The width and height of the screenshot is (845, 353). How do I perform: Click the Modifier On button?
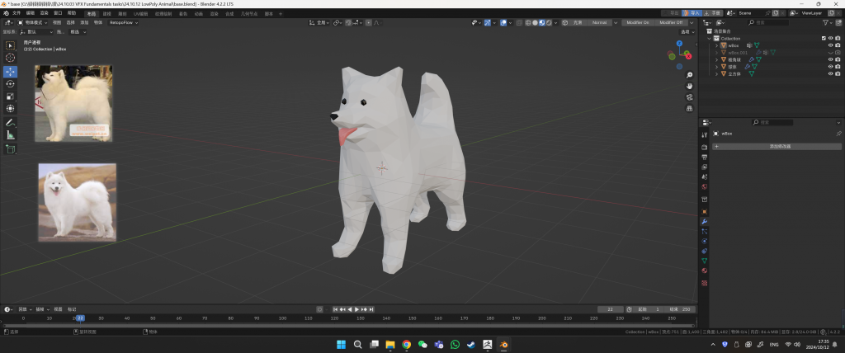[637, 22]
